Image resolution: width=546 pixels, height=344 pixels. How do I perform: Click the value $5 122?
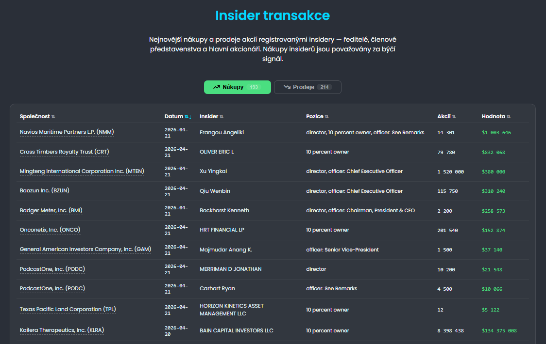(491, 310)
